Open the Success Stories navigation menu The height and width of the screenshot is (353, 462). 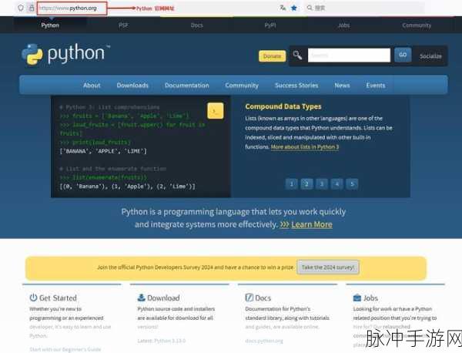coord(296,86)
